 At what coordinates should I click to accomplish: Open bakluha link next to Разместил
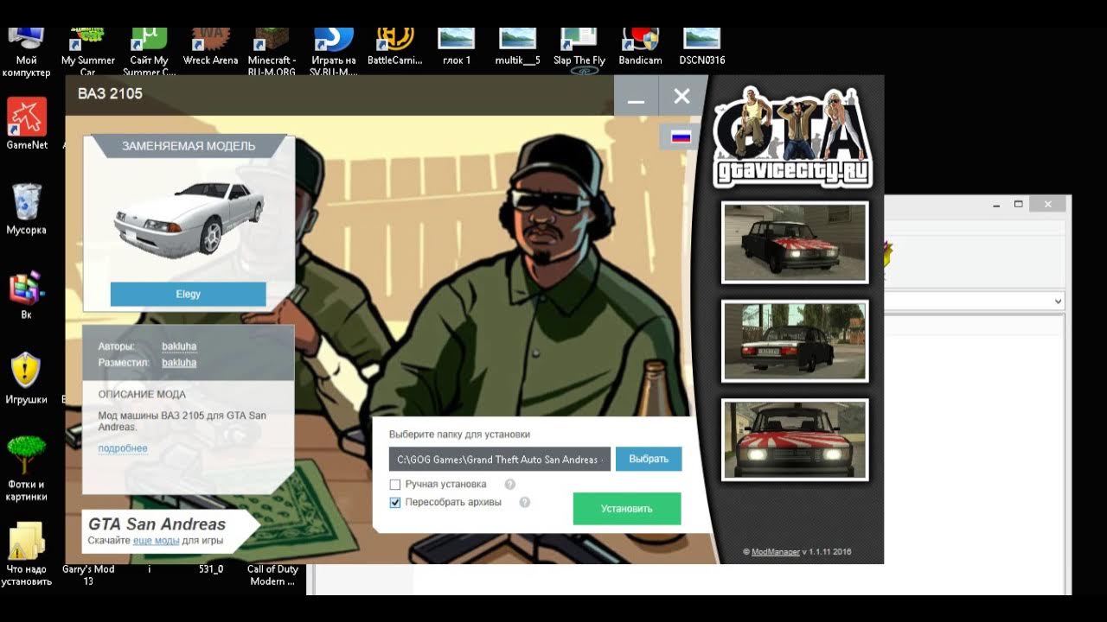pos(179,363)
